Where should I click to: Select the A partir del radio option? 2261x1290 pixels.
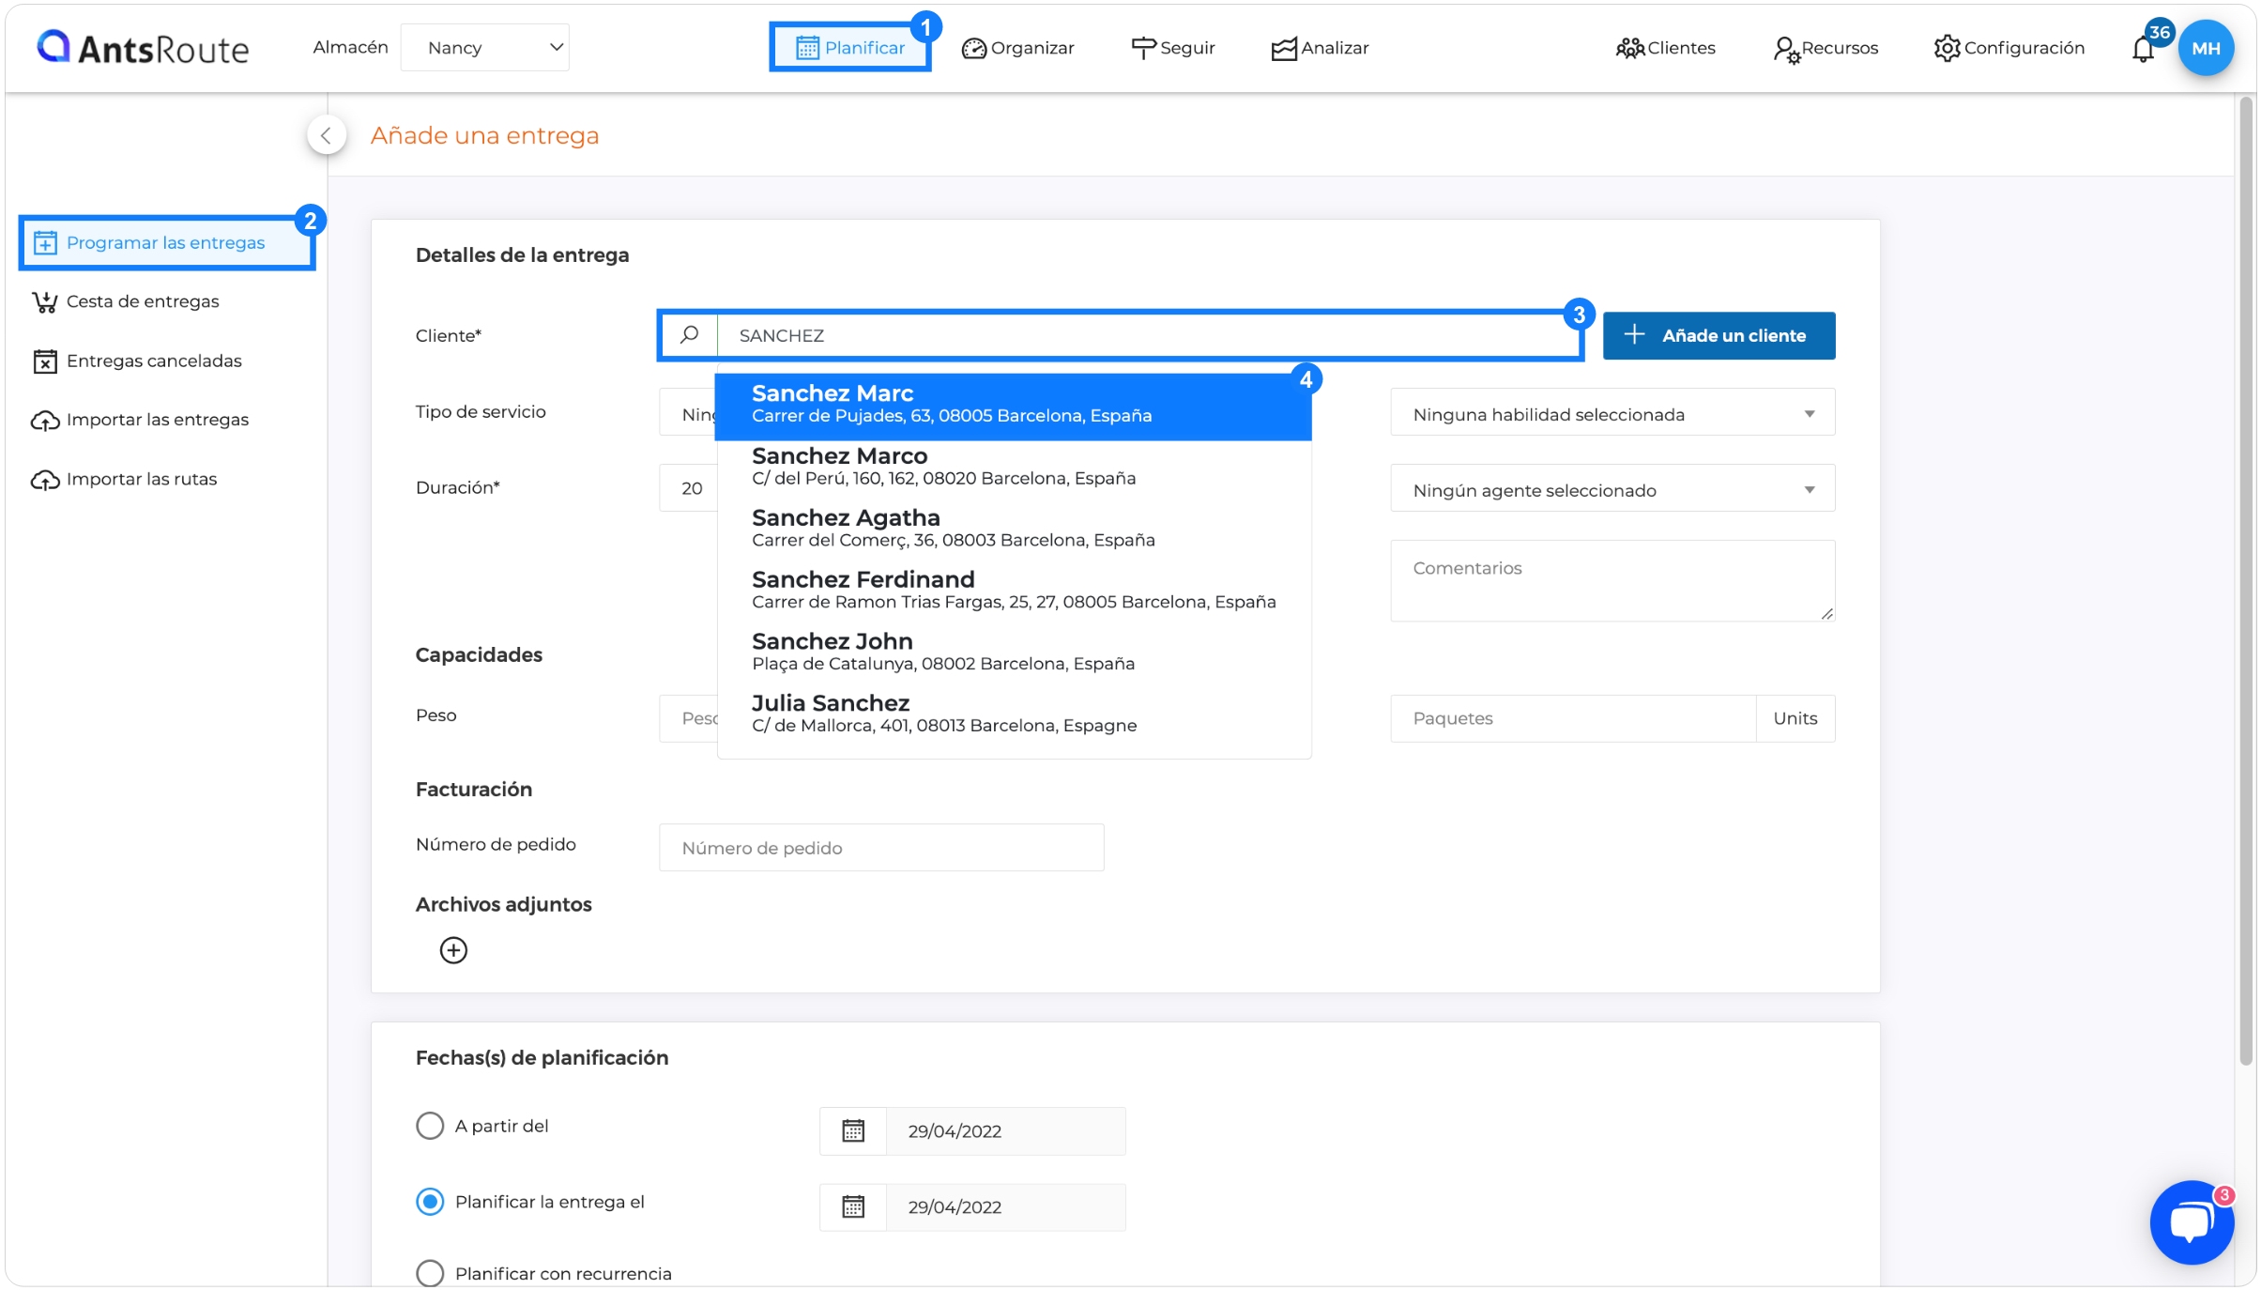click(x=430, y=1126)
